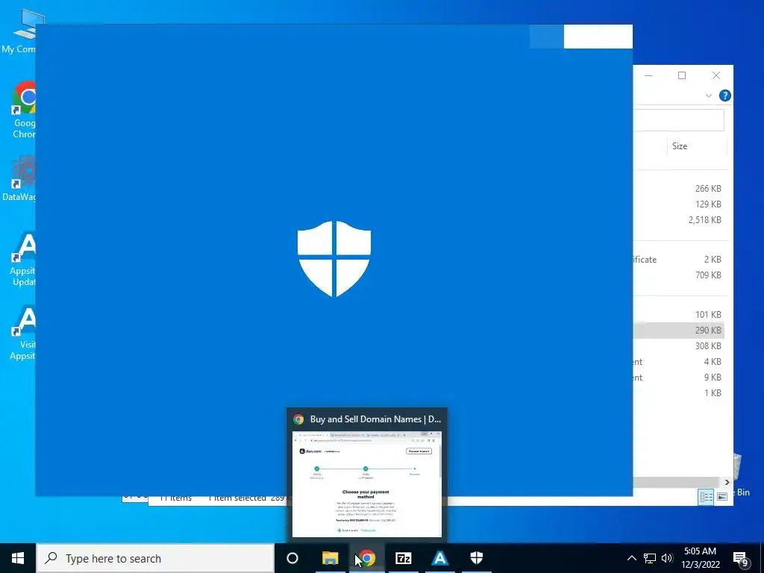Expand the File Explorer ribbon chevron
This screenshot has width=764, height=573.
pos(709,95)
